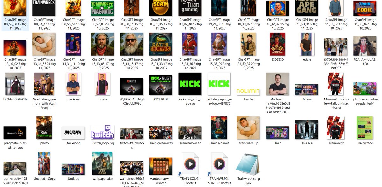Select ChatGPT Image 10_42_47 slot picture

point(278,8)
